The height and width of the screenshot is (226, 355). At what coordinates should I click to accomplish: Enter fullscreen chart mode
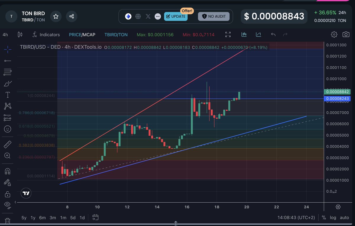228,35
